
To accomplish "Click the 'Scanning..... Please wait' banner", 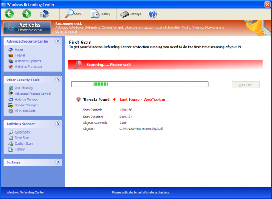I will pyautogui.click(x=165, y=65).
